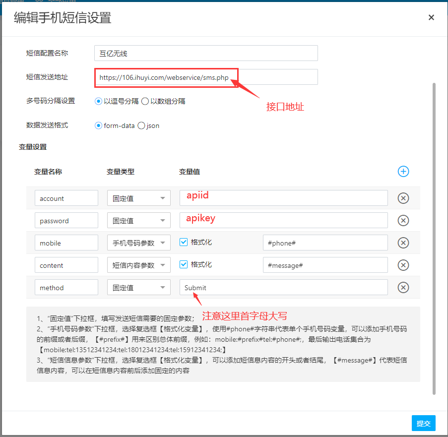Click the 短信配置名称 input field
This screenshot has width=448, height=437.
point(206,53)
